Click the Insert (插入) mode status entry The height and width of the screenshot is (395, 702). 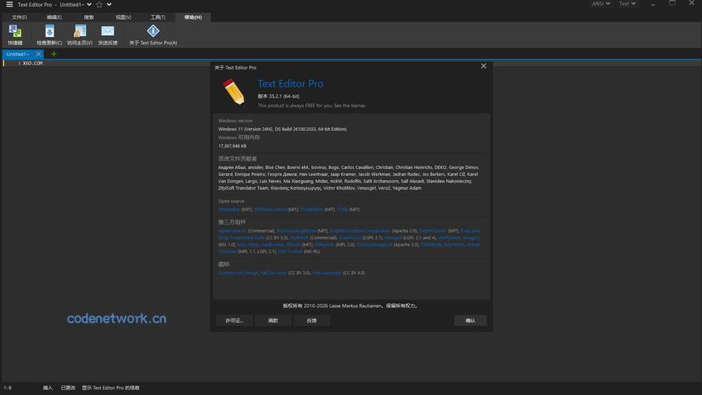(47, 388)
